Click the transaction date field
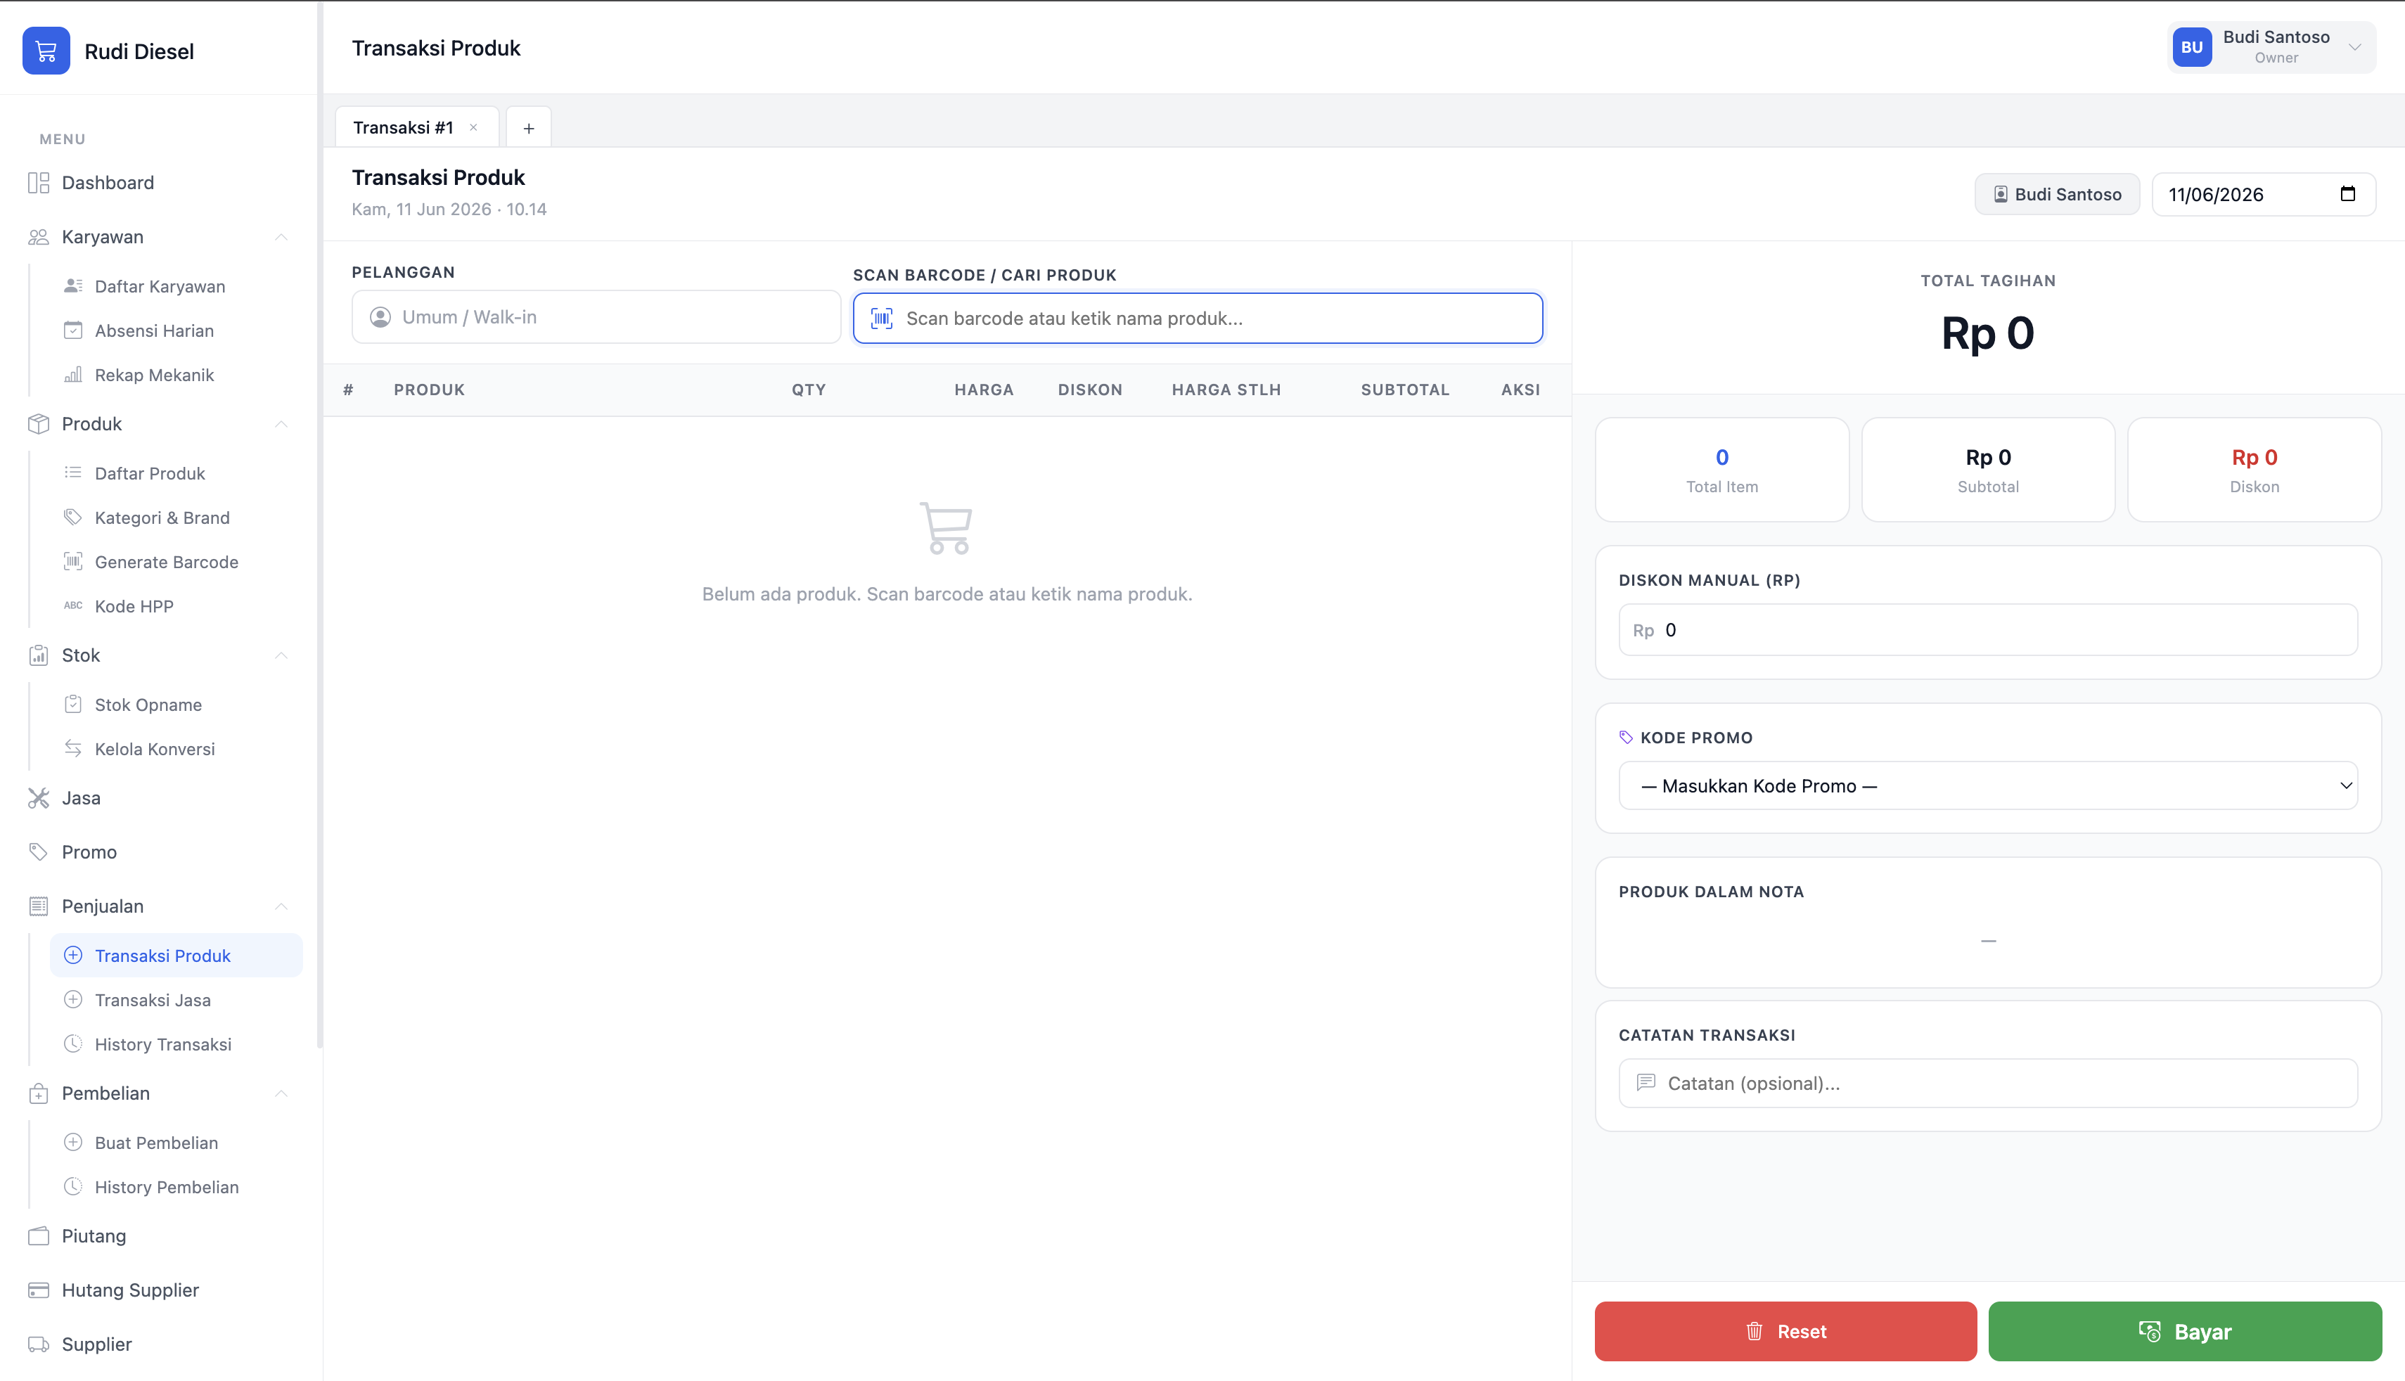Viewport: 2405px width, 1381px height. 2263,195
